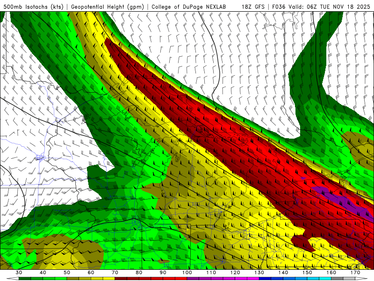Click the 'College of DuPage NEXLAB' text
The width and height of the screenshot is (374, 281).
pyautogui.click(x=188, y=7)
